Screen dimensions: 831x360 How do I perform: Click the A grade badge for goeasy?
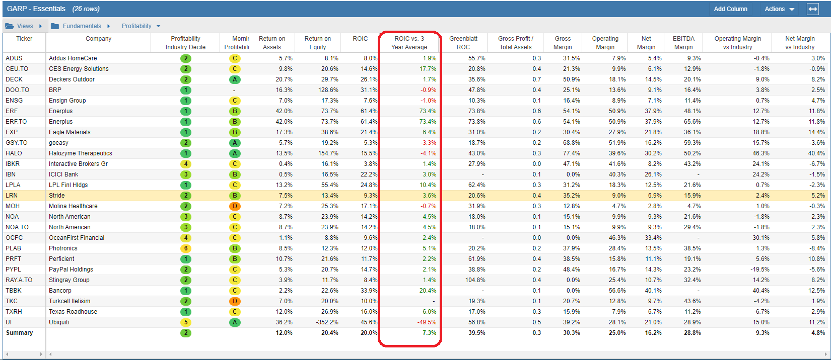tap(235, 143)
